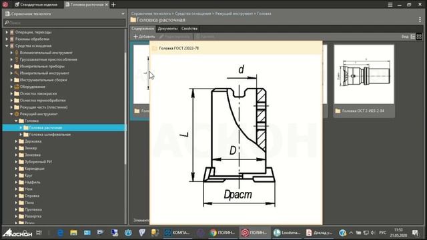Click the Измерительный инструмент item icon

click(17, 73)
